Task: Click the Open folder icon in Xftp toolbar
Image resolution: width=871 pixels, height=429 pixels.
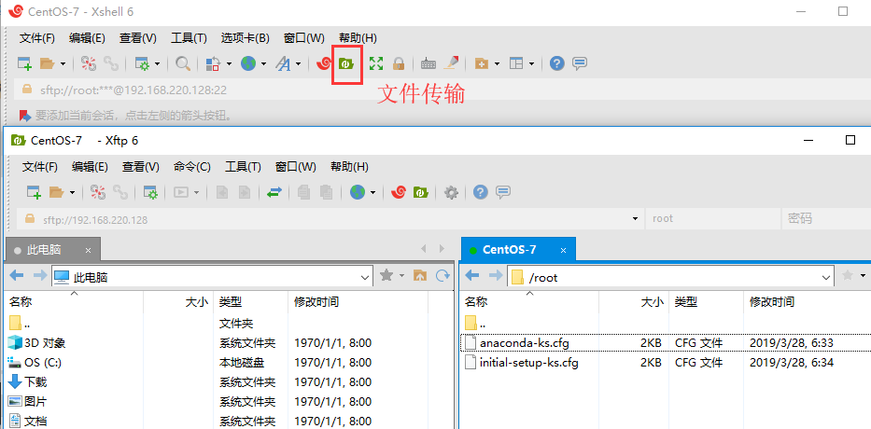Action: [57, 192]
